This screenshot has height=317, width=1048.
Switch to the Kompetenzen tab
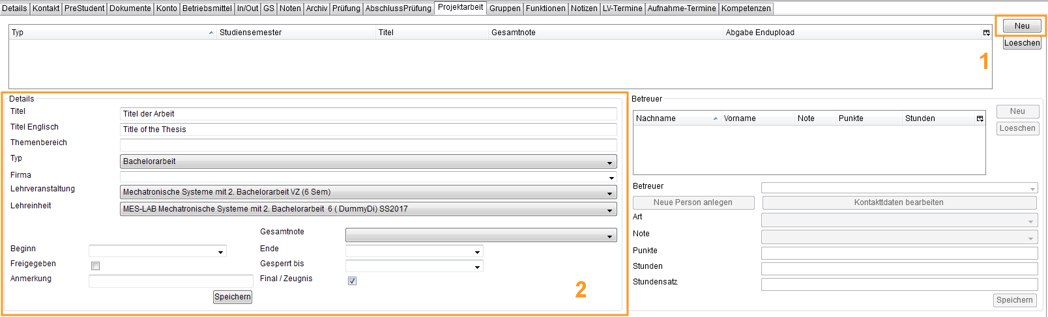click(746, 8)
